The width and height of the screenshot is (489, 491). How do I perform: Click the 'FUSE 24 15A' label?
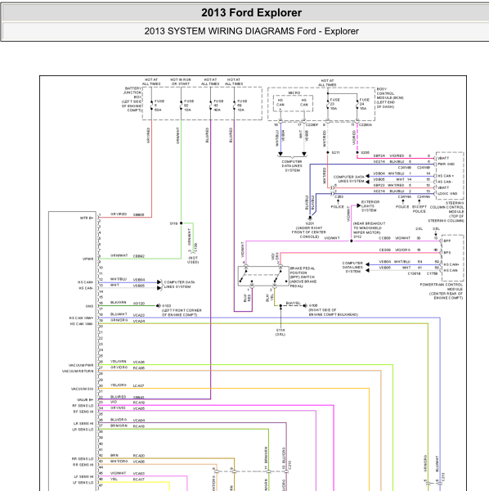[x=364, y=104]
